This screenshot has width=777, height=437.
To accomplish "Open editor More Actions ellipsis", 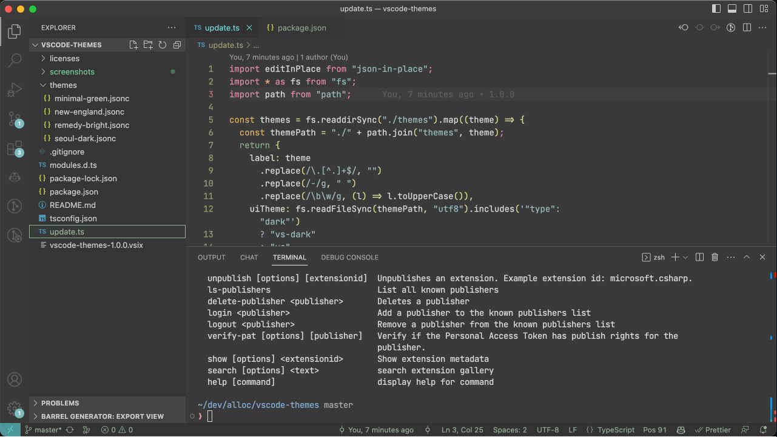I will tap(762, 28).
